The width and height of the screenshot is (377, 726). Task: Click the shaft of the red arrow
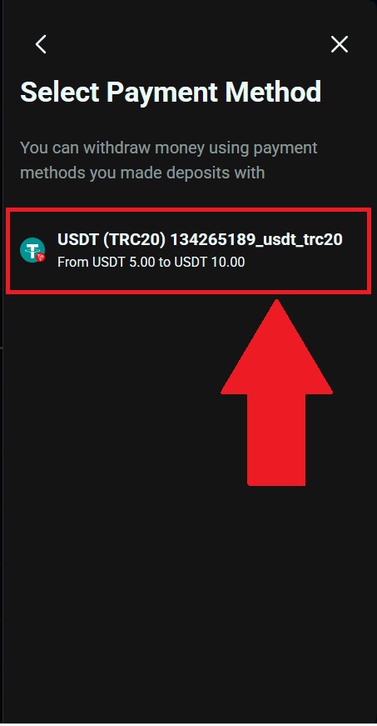tap(276, 440)
